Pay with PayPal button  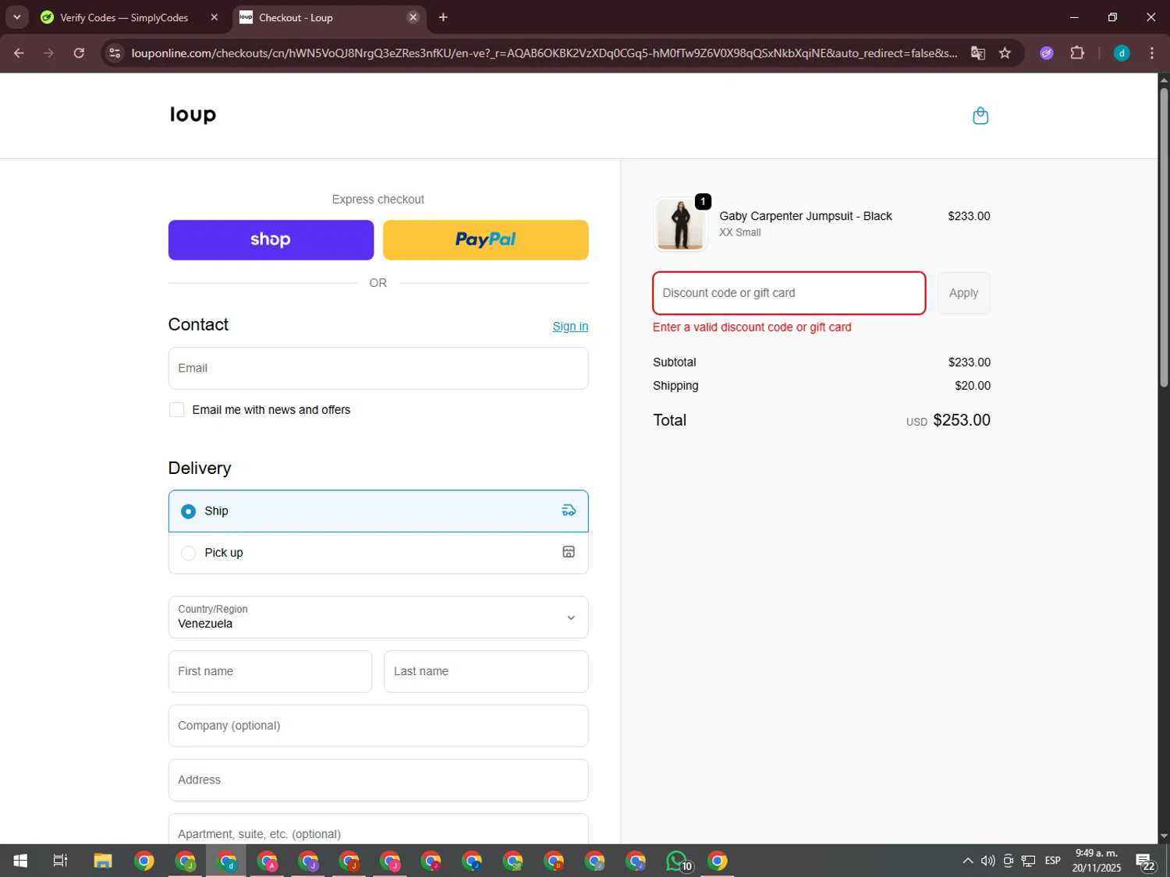coord(486,240)
